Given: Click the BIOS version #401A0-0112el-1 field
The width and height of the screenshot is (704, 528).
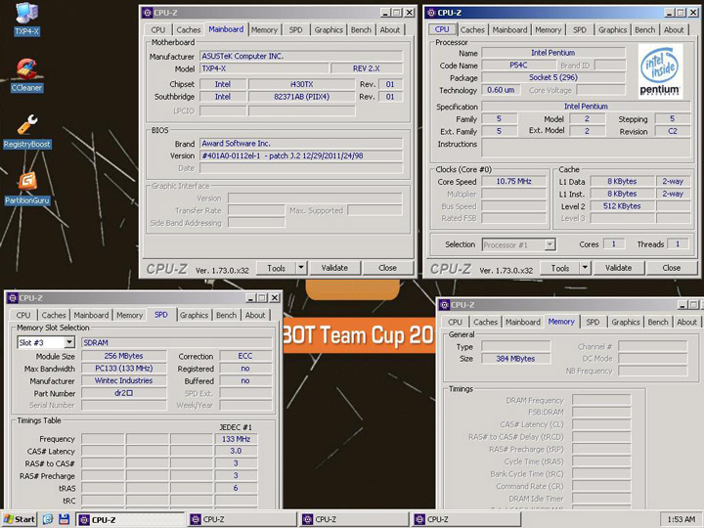Looking at the screenshot, I should 301,155.
